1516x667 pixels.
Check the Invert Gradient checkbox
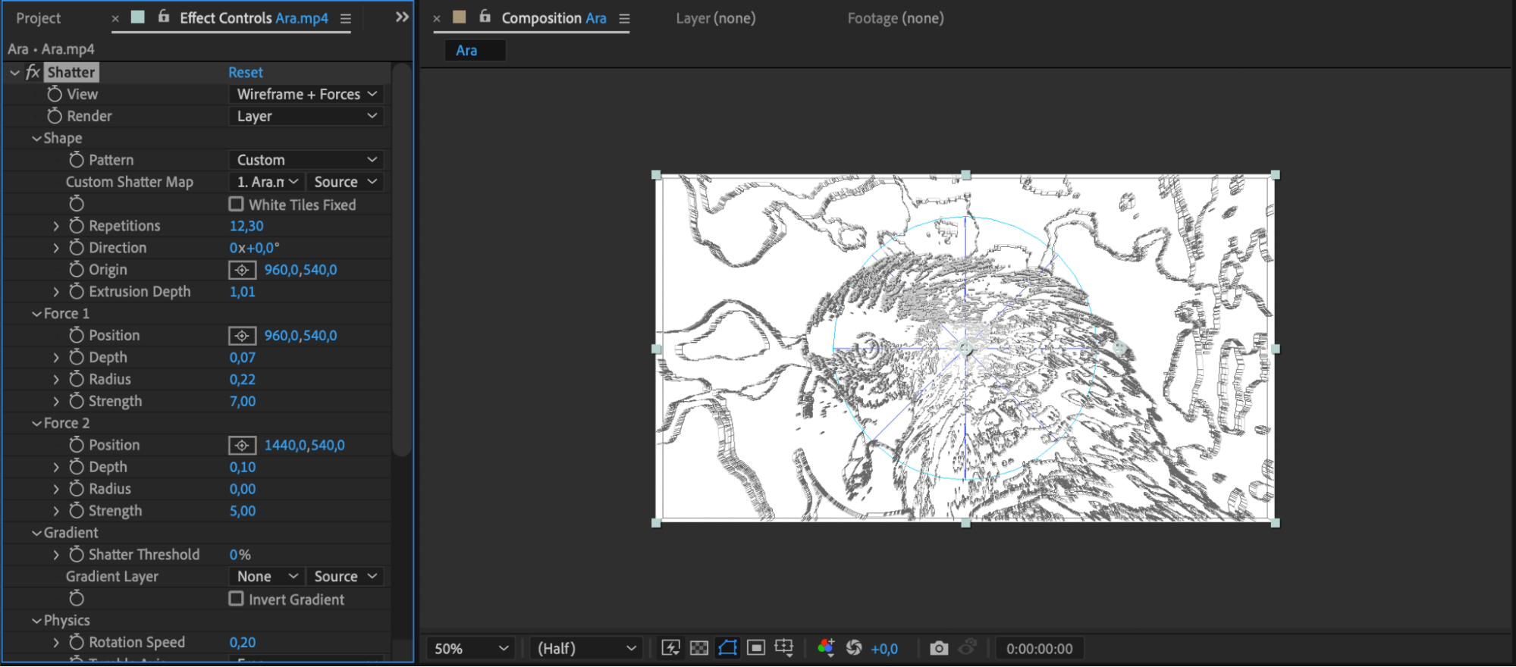pos(237,599)
